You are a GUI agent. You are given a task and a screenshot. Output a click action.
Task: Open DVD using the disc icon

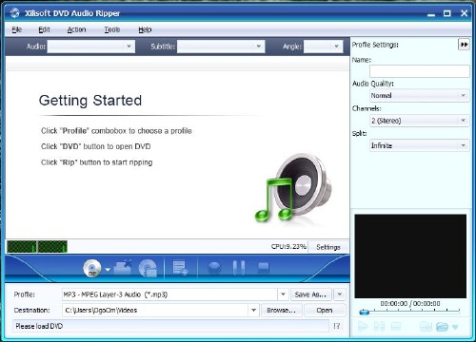[x=92, y=268]
